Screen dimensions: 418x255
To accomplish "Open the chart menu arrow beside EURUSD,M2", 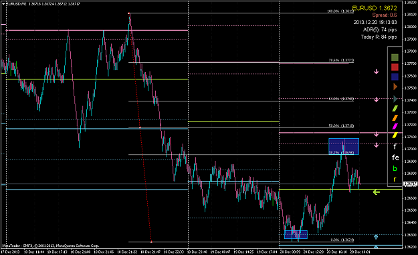I will 3,4.
